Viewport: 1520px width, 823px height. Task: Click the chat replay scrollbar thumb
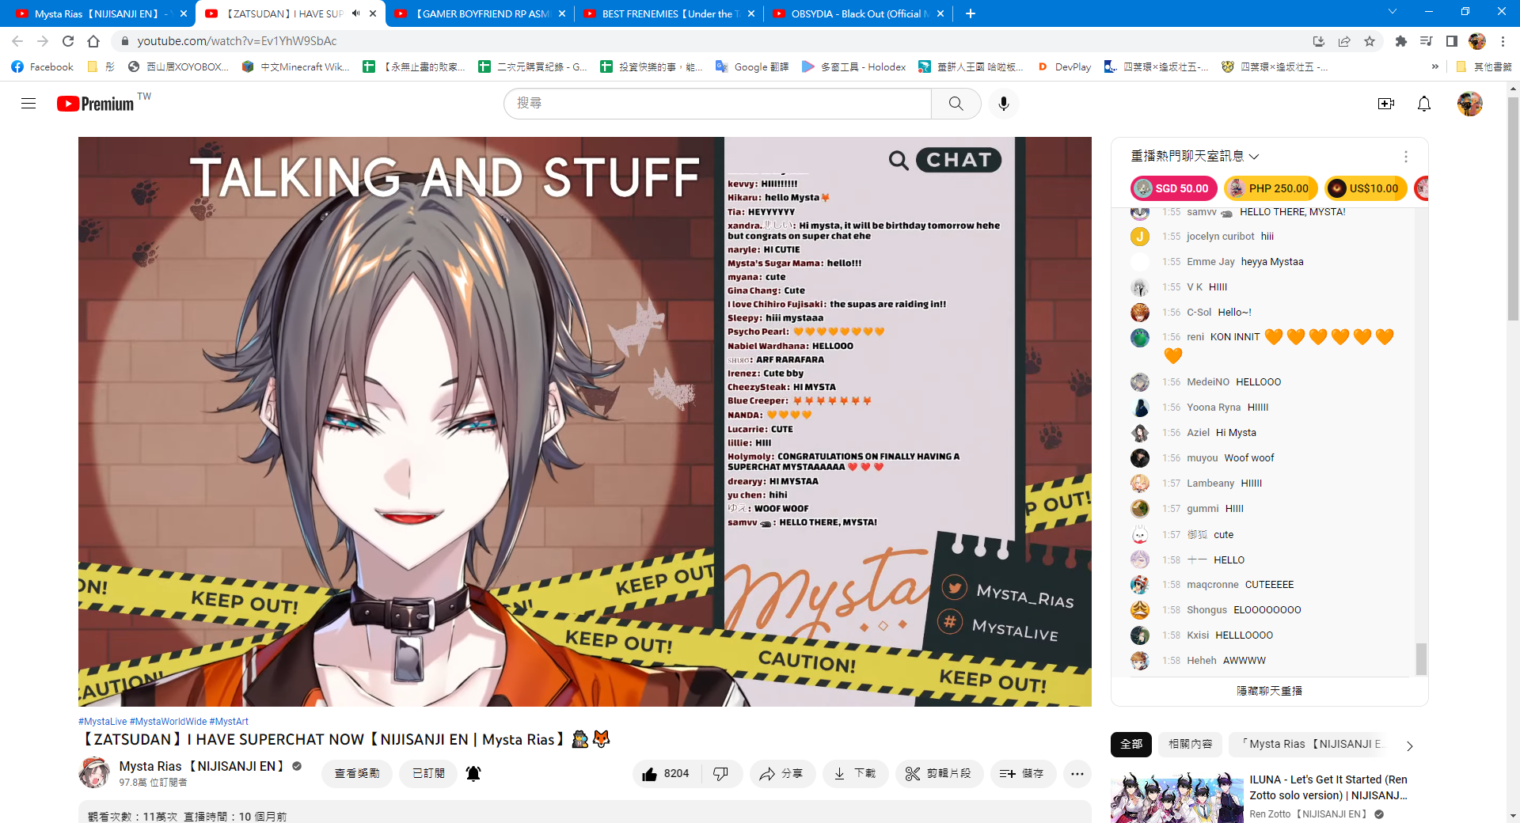(x=1421, y=658)
